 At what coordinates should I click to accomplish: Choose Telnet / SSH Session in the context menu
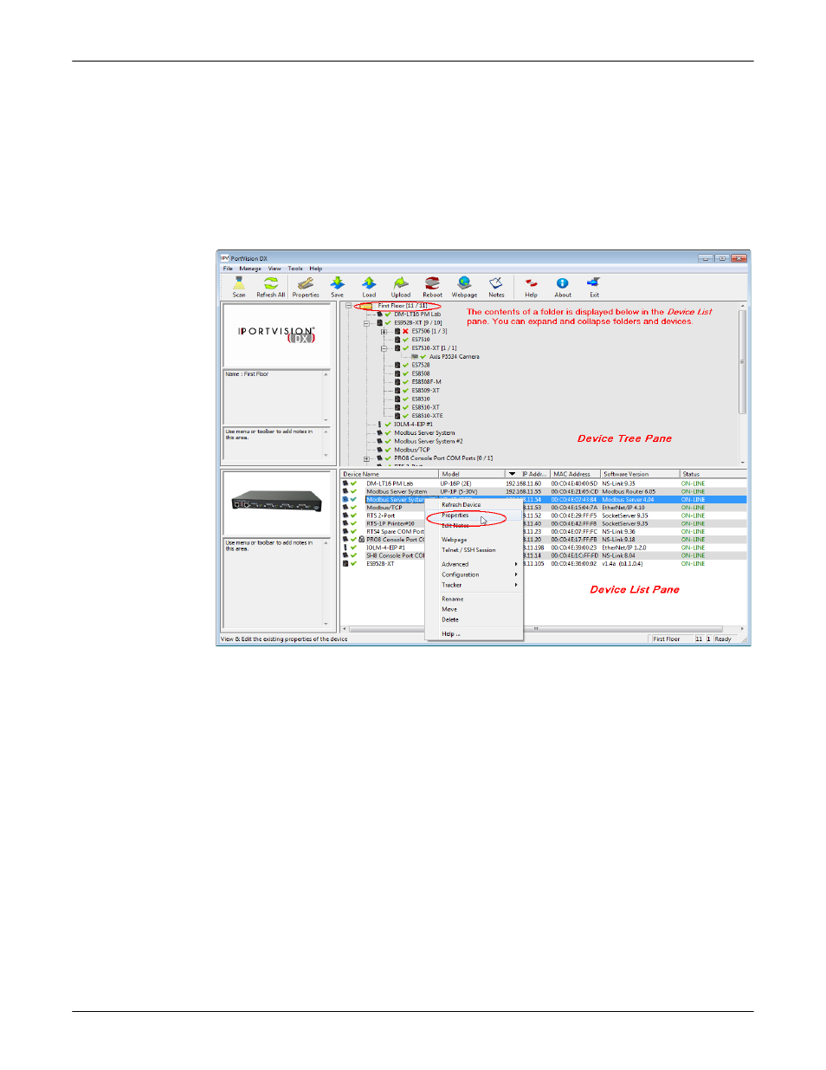(x=474, y=550)
